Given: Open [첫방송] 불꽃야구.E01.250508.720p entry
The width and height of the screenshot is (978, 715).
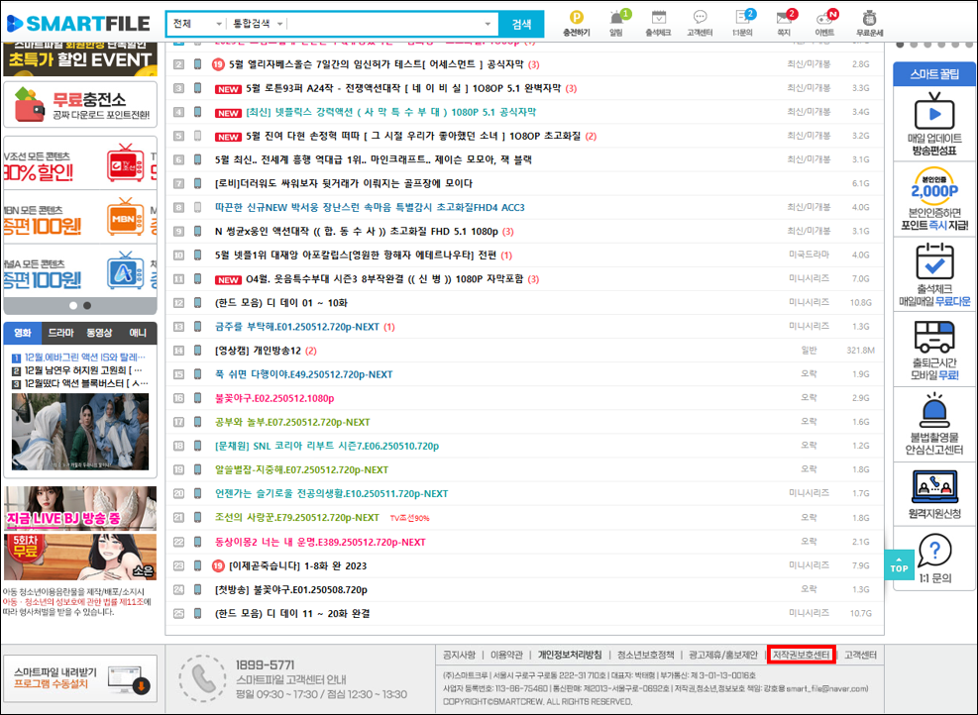Looking at the screenshot, I should pos(291,589).
